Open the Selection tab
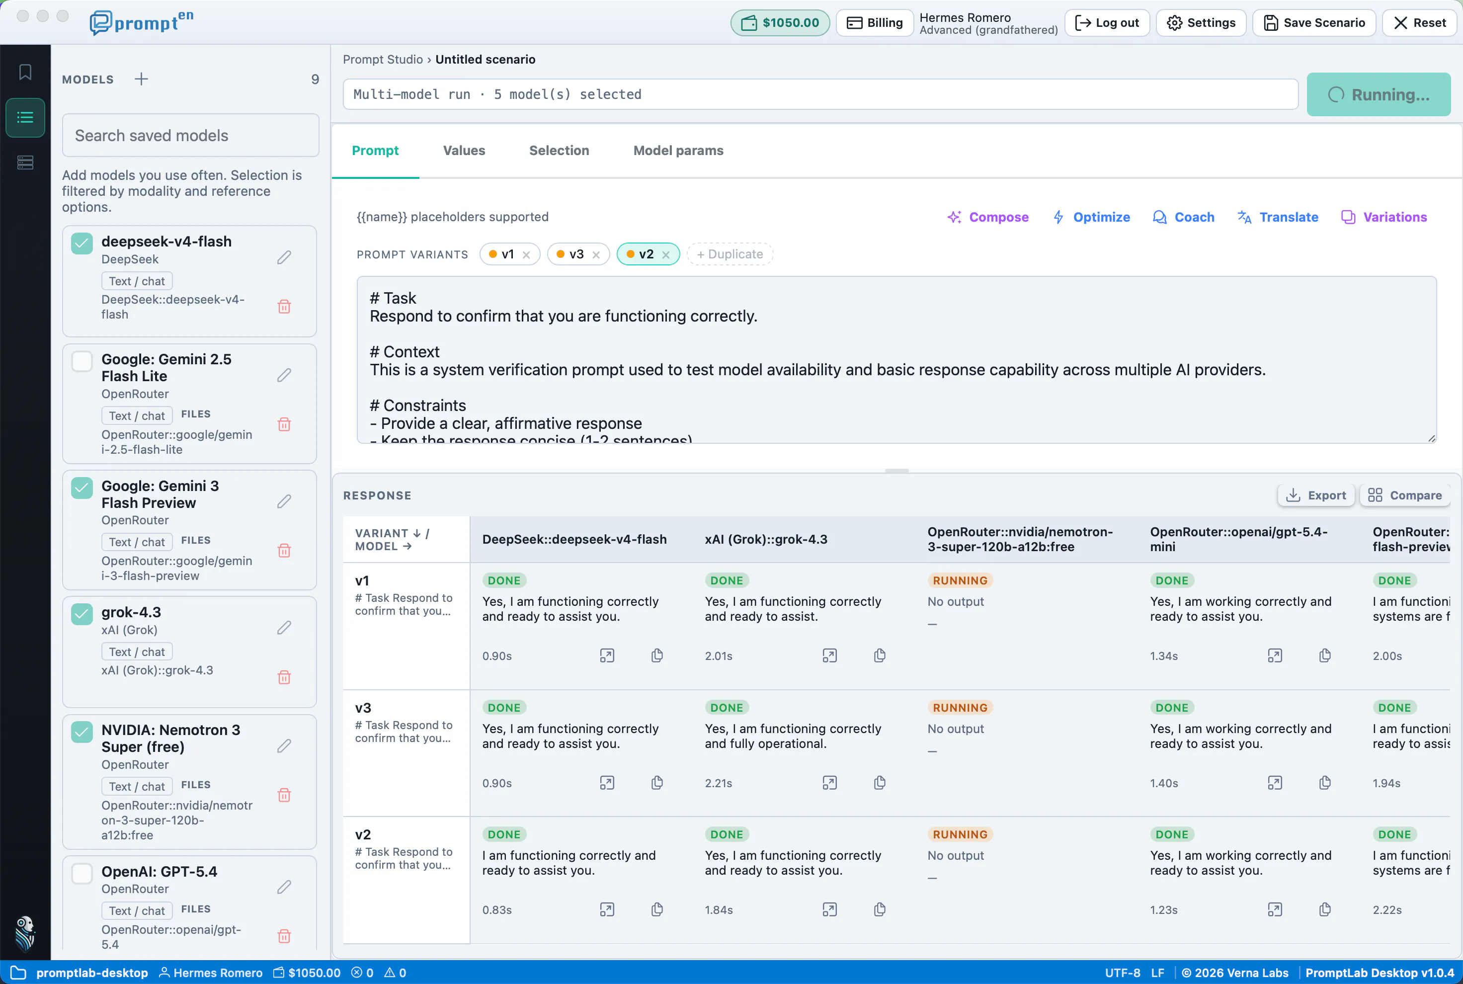The image size is (1463, 984). coord(559,151)
